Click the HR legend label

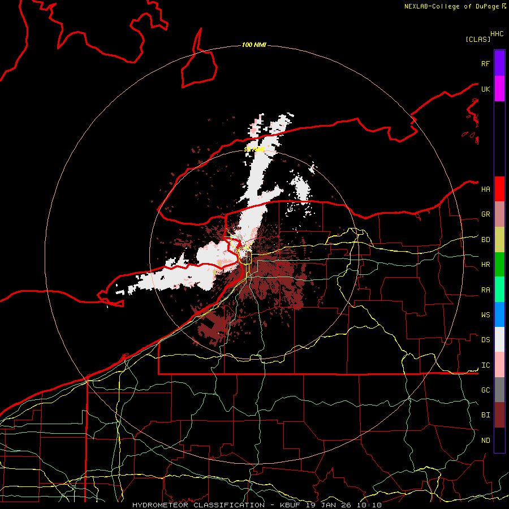pos(485,265)
